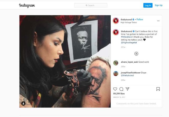The width and height of the screenshot is (169, 117).
Task: Open thekatvond profile avatar in the header
Action: click(116, 21)
